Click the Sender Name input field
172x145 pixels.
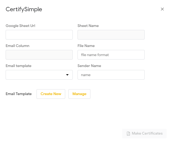point(111,75)
